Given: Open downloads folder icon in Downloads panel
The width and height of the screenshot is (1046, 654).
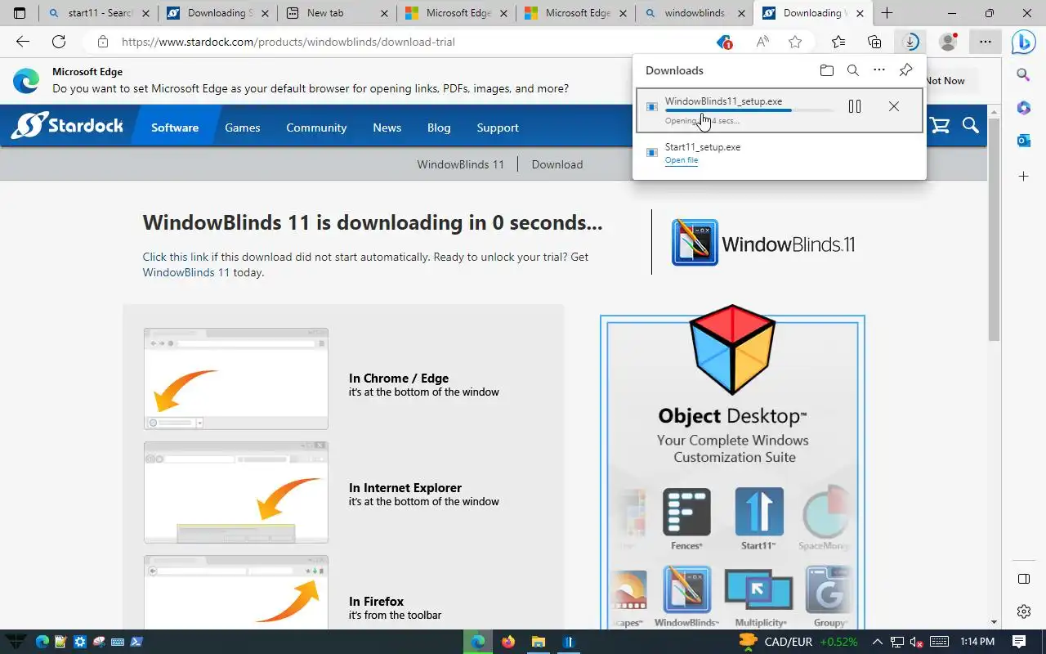Looking at the screenshot, I should (x=827, y=70).
